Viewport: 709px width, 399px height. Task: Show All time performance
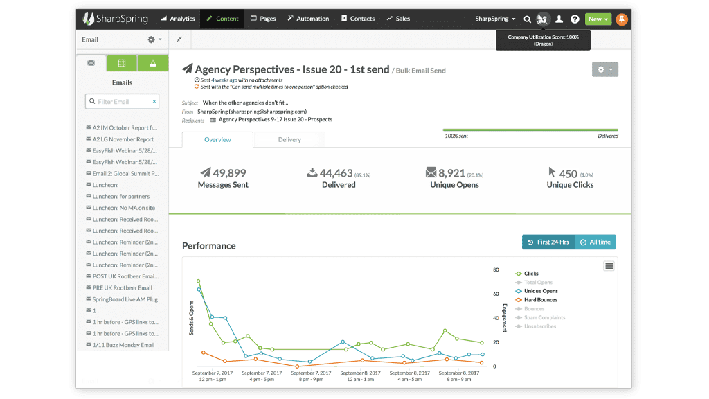point(595,242)
